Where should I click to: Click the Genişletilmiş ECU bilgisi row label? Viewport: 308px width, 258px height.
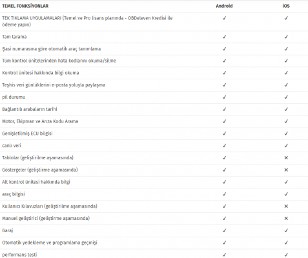coord(27,134)
